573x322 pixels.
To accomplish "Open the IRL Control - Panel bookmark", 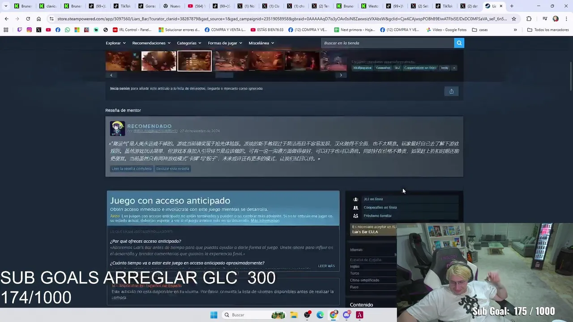I will click(133, 30).
